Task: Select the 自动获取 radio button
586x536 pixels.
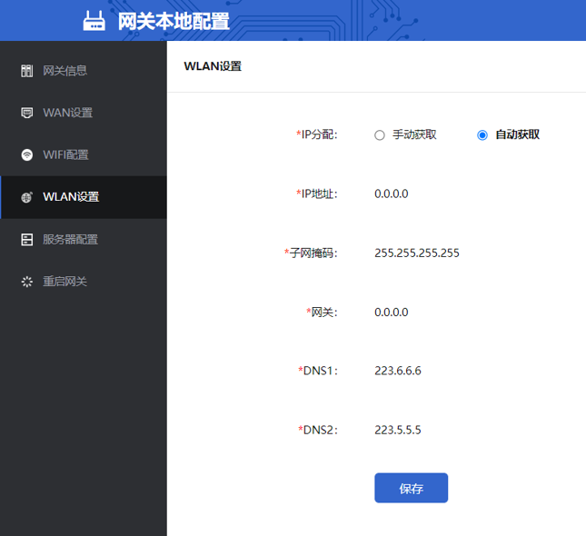Action: pyautogui.click(x=482, y=135)
